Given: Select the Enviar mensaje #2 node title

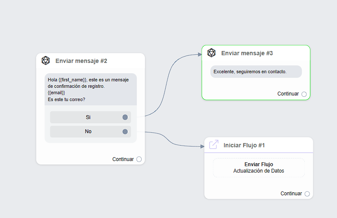Looking at the screenshot, I should point(81,61).
